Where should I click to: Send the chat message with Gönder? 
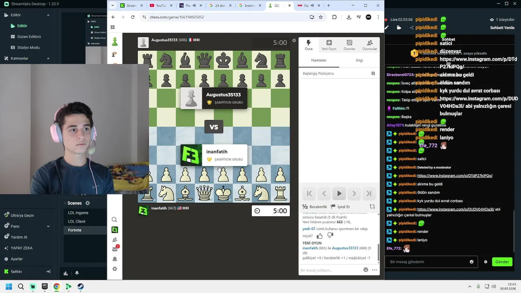(502, 262)
